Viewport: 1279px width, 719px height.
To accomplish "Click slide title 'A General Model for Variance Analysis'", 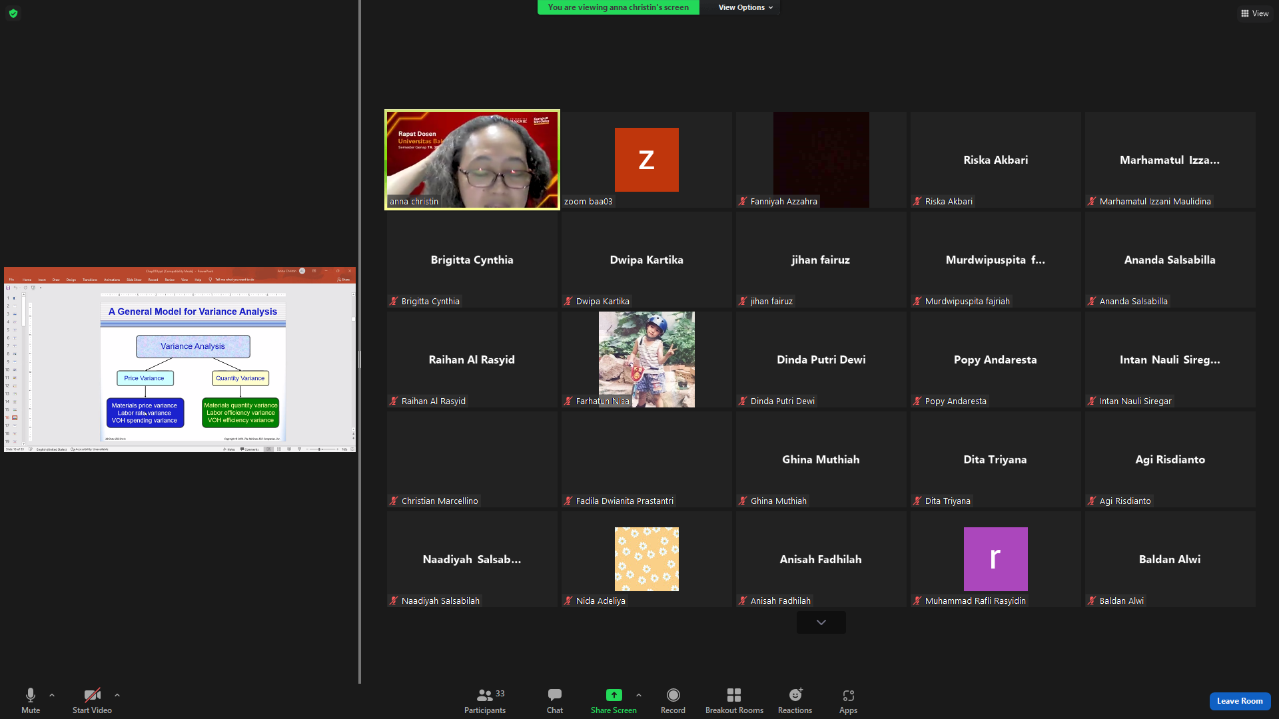I will [193, 312].
